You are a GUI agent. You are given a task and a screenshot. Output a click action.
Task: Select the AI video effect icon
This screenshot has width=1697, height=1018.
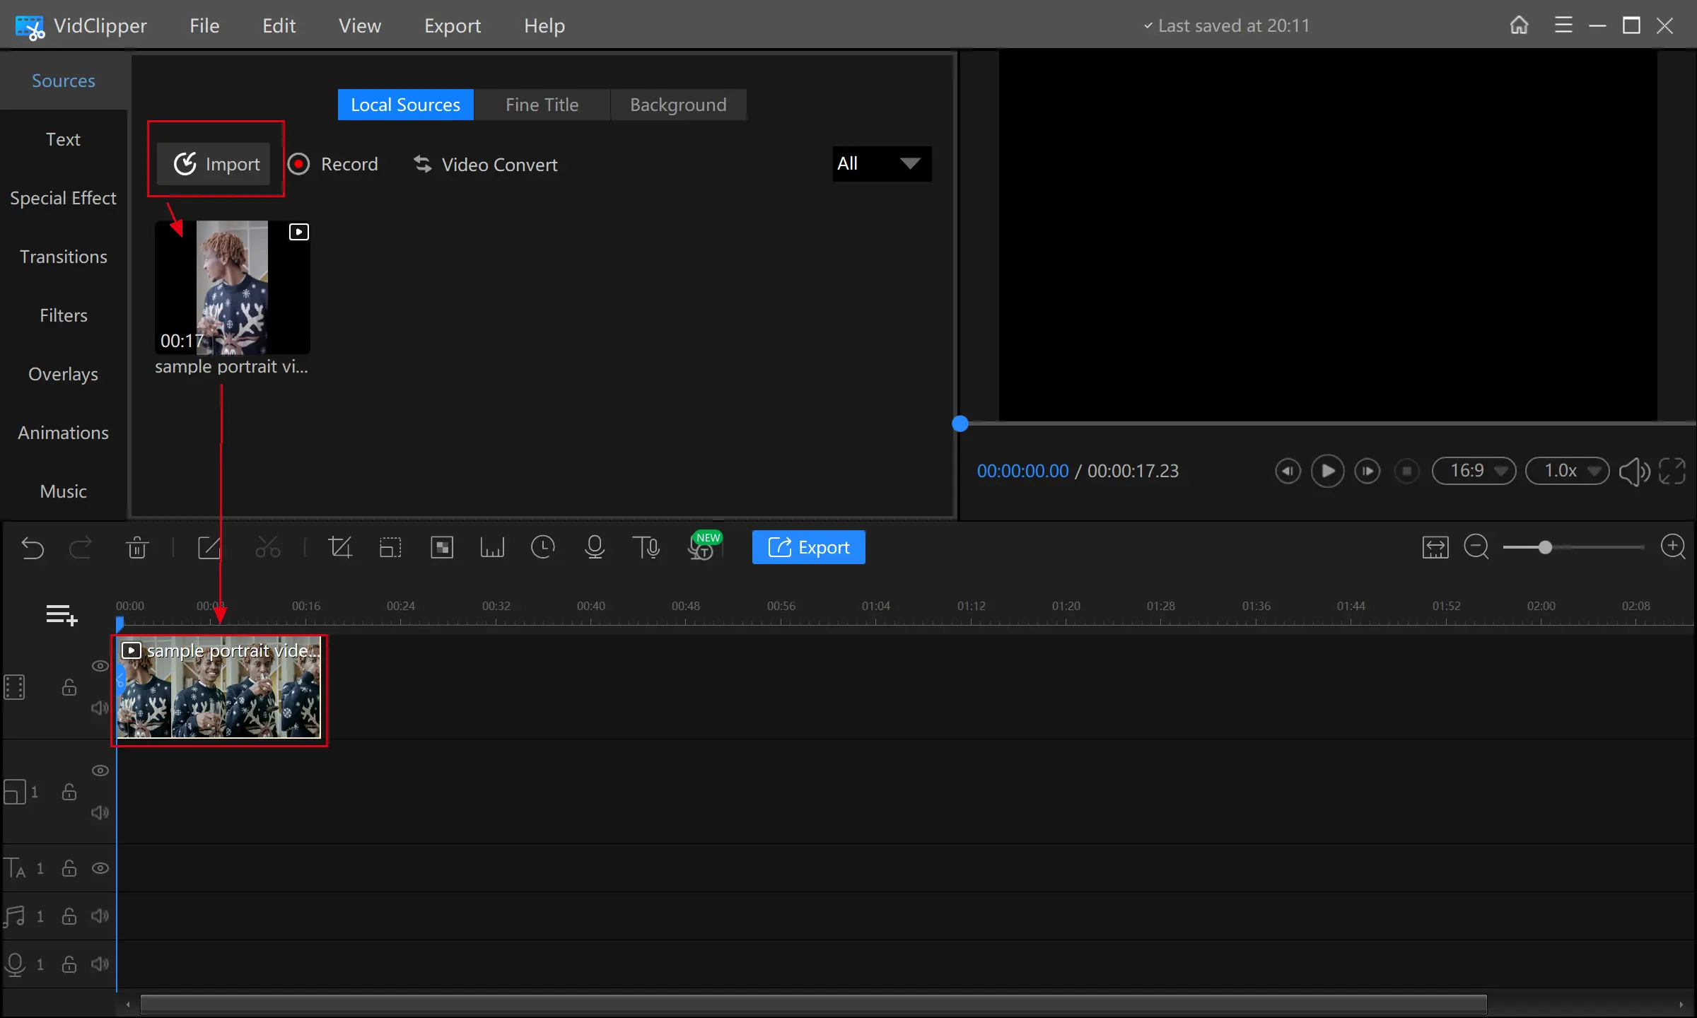point(441,546)
